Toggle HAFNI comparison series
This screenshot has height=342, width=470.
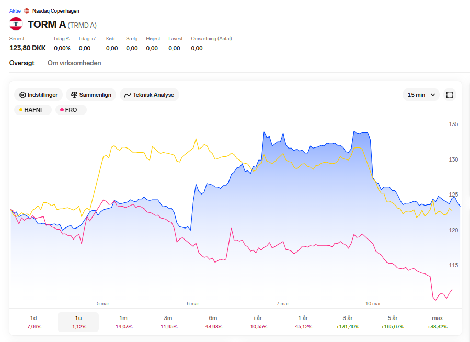32,110
